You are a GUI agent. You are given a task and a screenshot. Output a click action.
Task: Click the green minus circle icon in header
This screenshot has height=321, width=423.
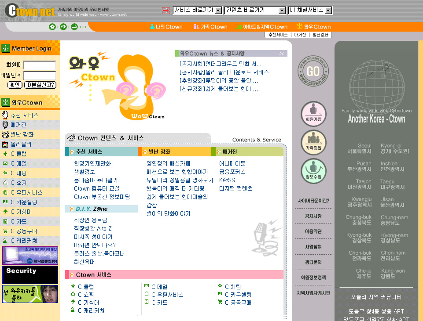point(74,27)
